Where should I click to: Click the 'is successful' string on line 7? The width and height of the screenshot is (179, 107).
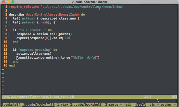[32, 30]
